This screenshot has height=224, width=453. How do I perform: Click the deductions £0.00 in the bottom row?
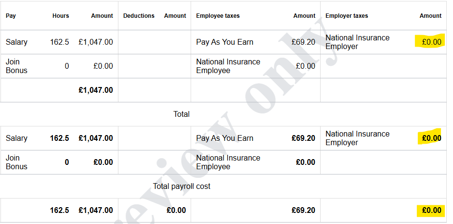[176, 211]
